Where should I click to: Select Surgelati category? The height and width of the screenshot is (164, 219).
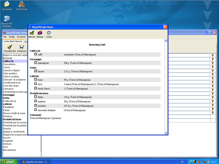pyautogui.click(x=8, y=141)
